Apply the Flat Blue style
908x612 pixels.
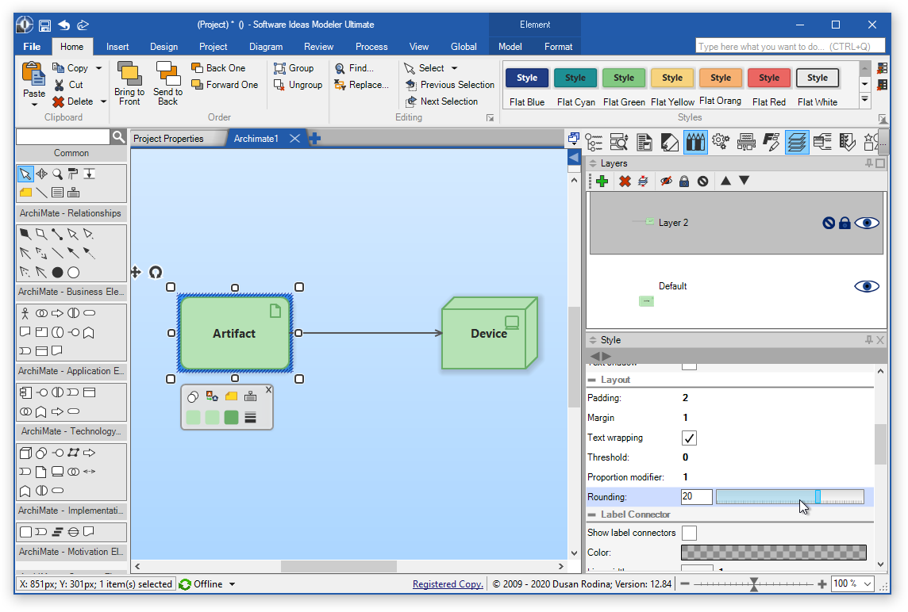[x=527, y=86]
